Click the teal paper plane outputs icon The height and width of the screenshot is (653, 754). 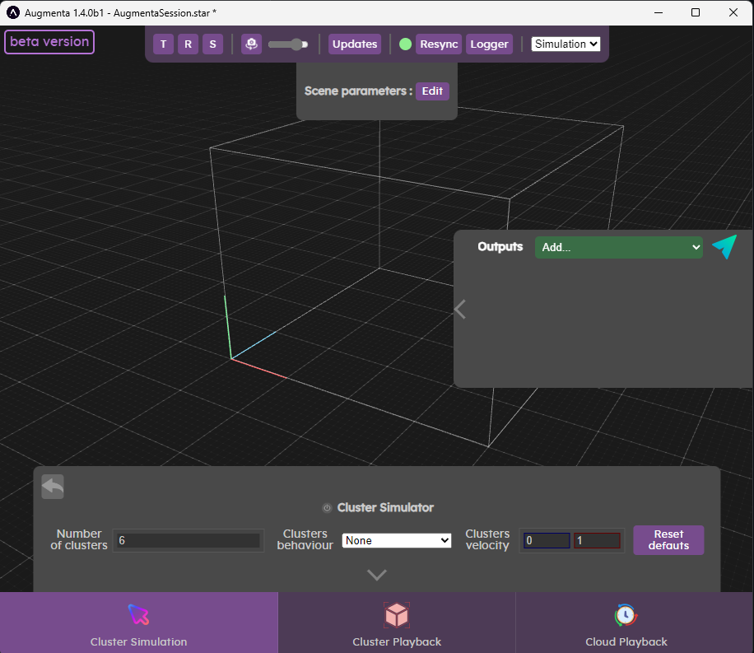coord(724,246)
